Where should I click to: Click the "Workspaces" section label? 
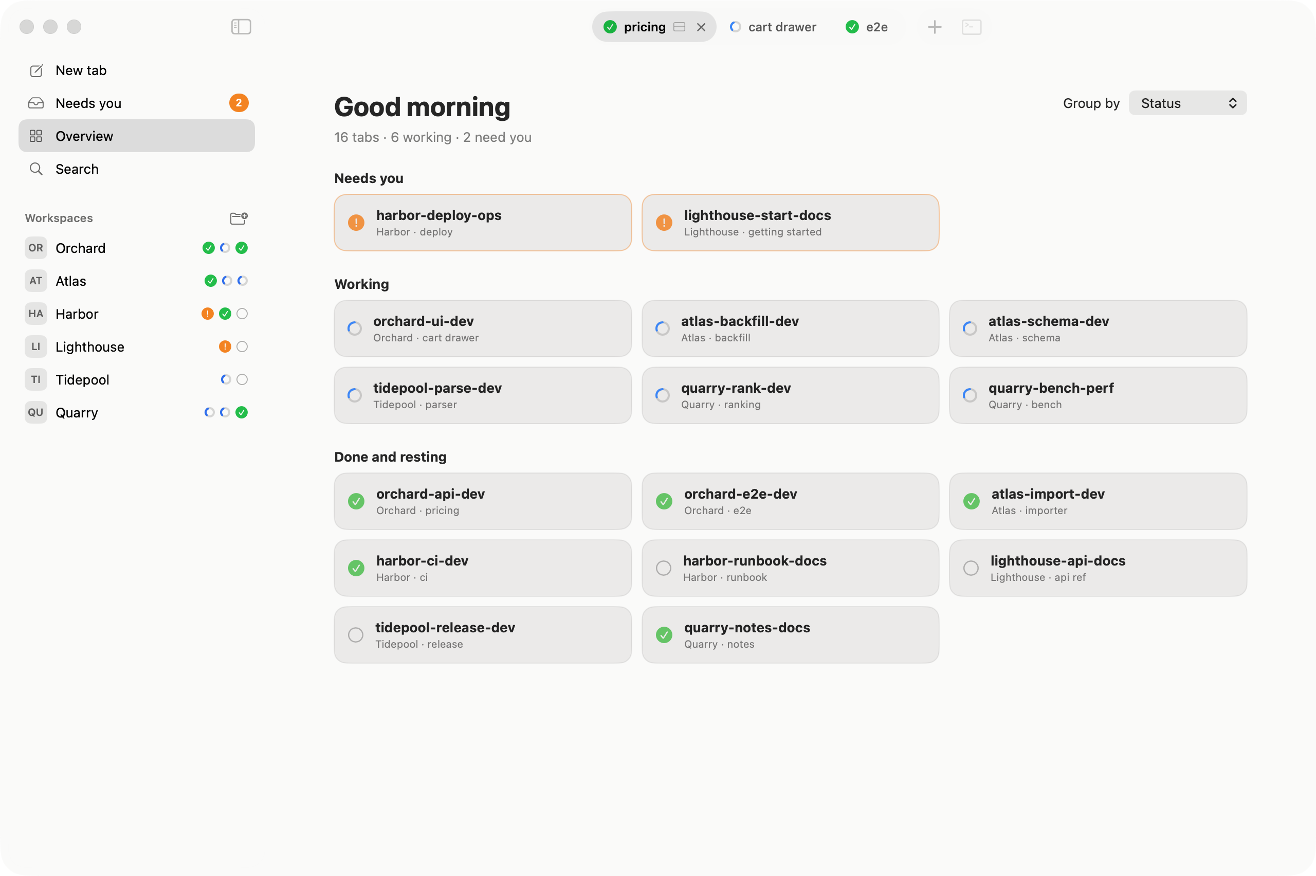tap(59, 218)
